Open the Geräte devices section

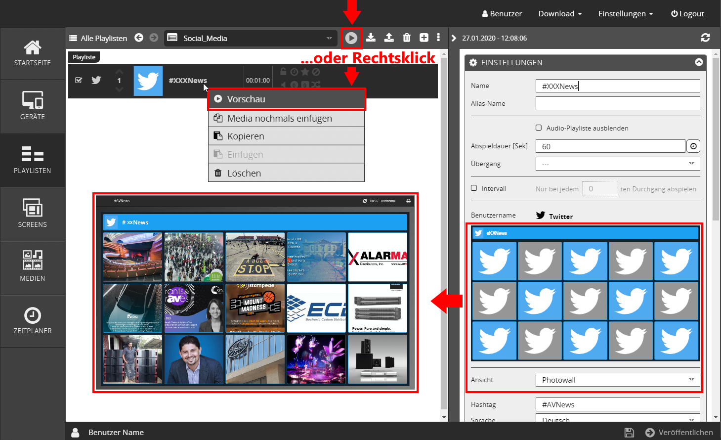(33, 106)
